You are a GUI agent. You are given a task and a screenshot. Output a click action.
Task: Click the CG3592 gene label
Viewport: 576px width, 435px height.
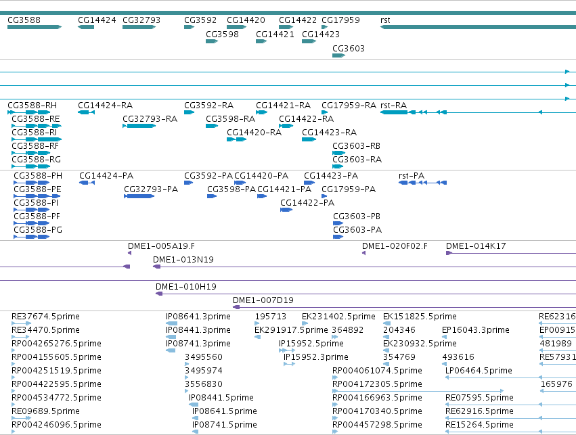[x=200, y=20]
